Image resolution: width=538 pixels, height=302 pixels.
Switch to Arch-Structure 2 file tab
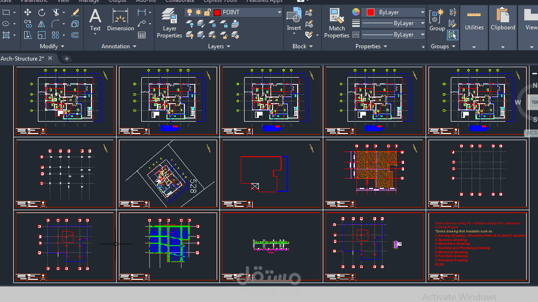22,59
